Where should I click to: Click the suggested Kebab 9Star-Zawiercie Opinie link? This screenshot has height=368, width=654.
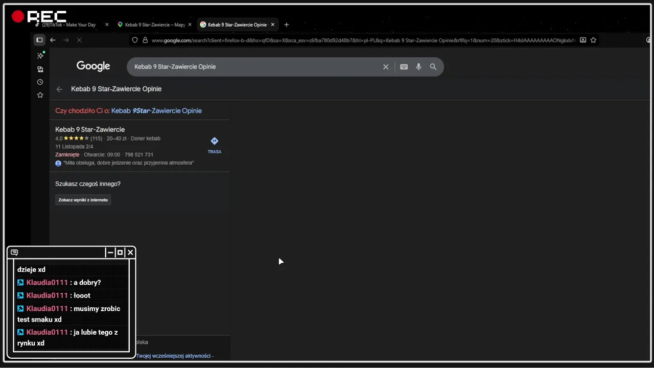click(156, 111)
